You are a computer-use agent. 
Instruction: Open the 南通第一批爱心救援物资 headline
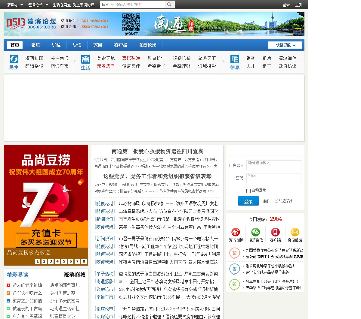click(157, 151)
